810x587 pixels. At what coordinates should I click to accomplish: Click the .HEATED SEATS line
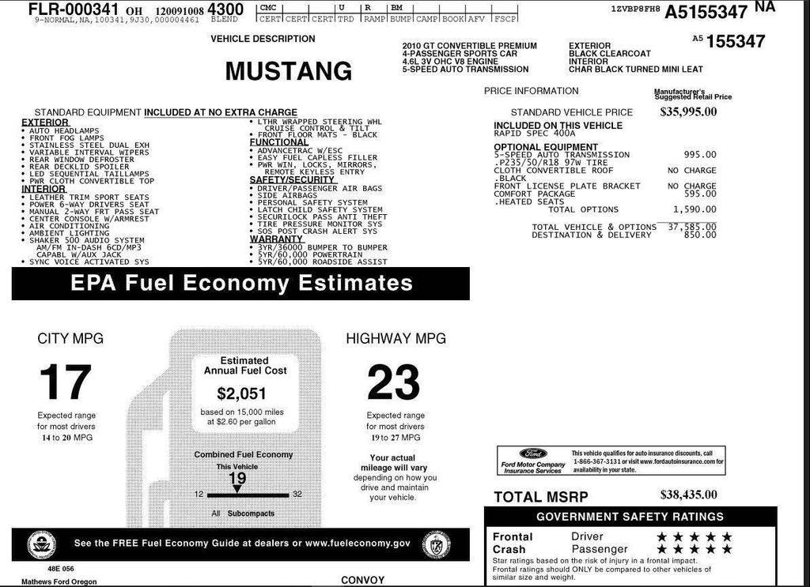click(529, 201)
